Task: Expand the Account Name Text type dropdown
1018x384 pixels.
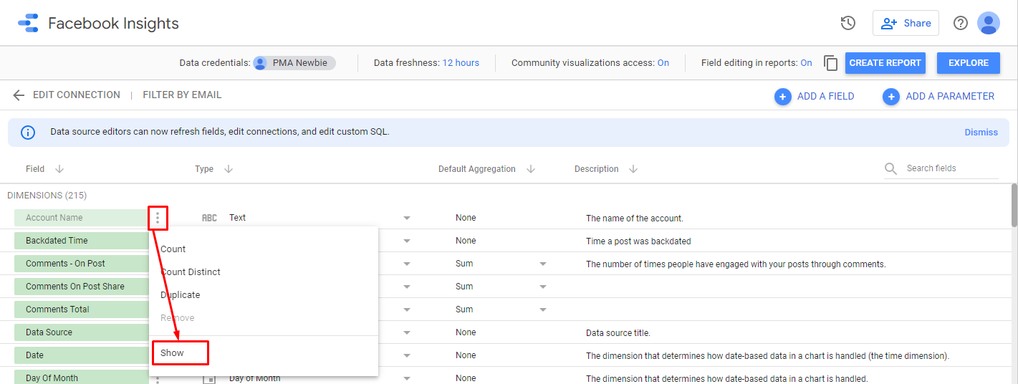Action: (x=406, y=218)
